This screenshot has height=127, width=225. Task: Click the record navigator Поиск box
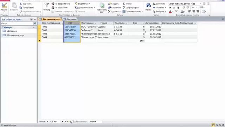click(x=96, y=122)
